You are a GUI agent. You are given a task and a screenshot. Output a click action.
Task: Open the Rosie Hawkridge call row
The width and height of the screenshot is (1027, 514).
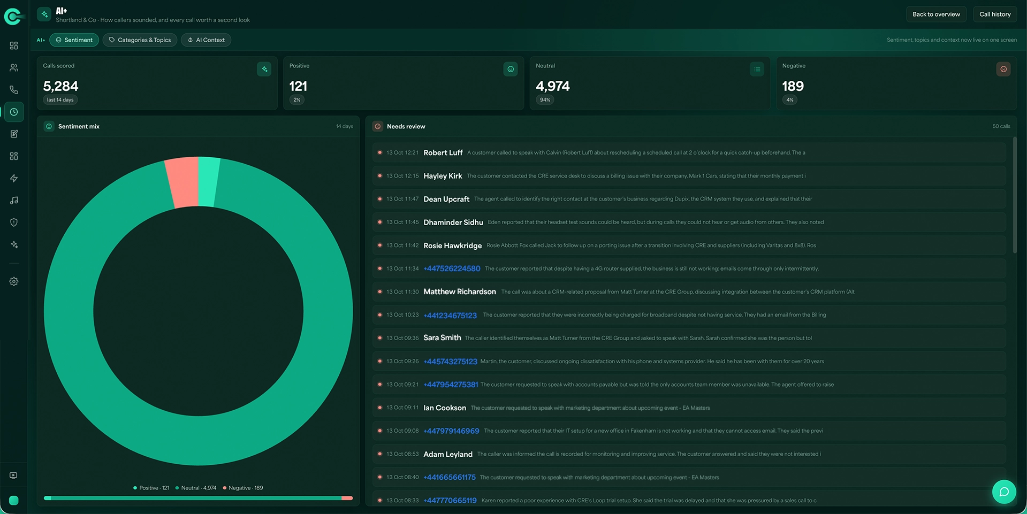[x=689, y=246]
